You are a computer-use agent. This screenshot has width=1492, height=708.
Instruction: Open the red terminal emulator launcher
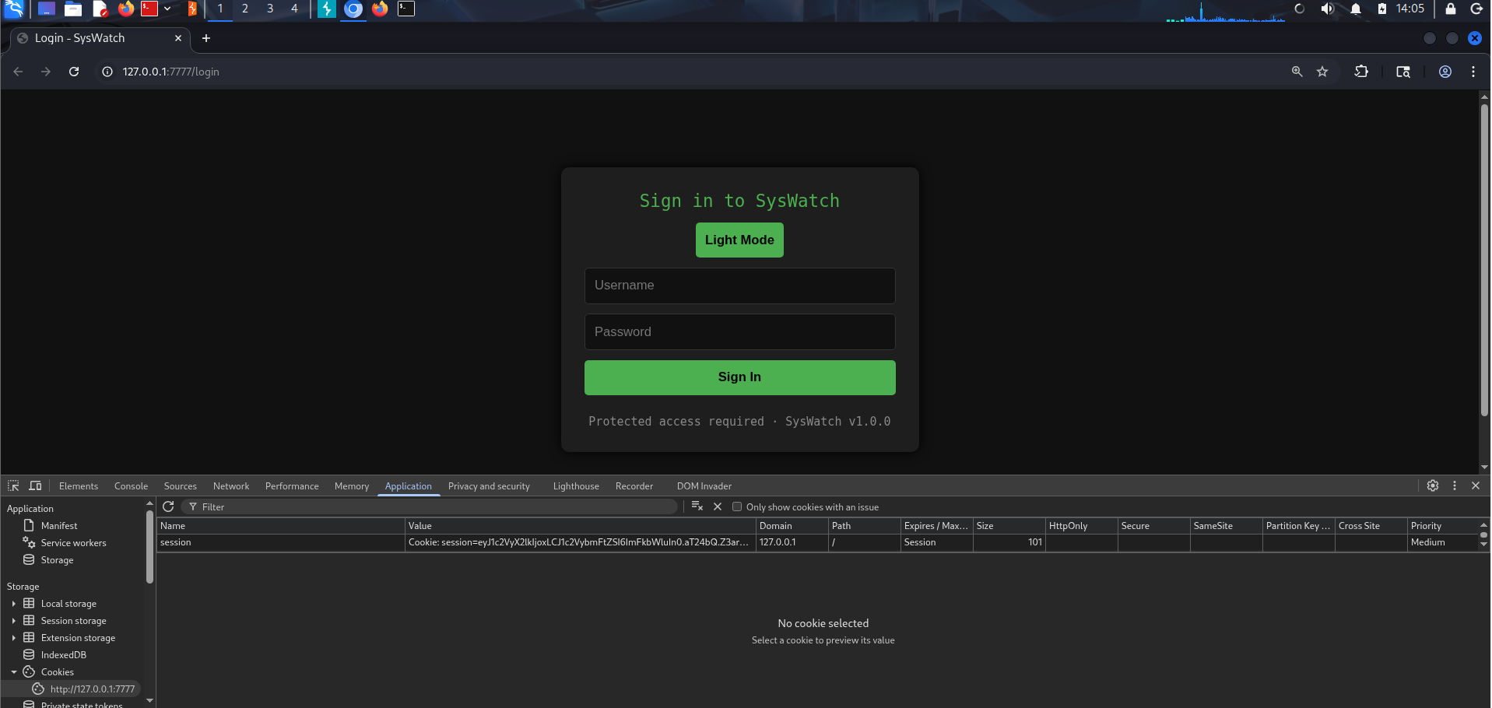pos(149,9)
